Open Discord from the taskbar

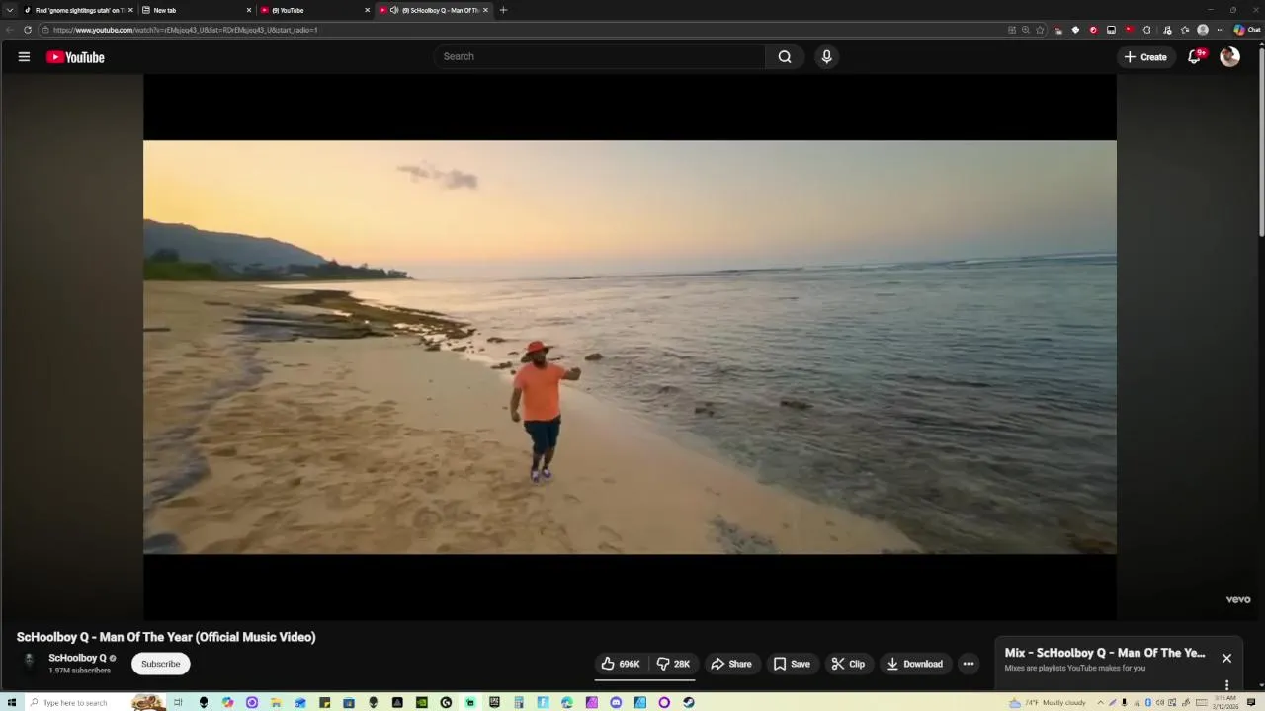click(x=616, y=702)
